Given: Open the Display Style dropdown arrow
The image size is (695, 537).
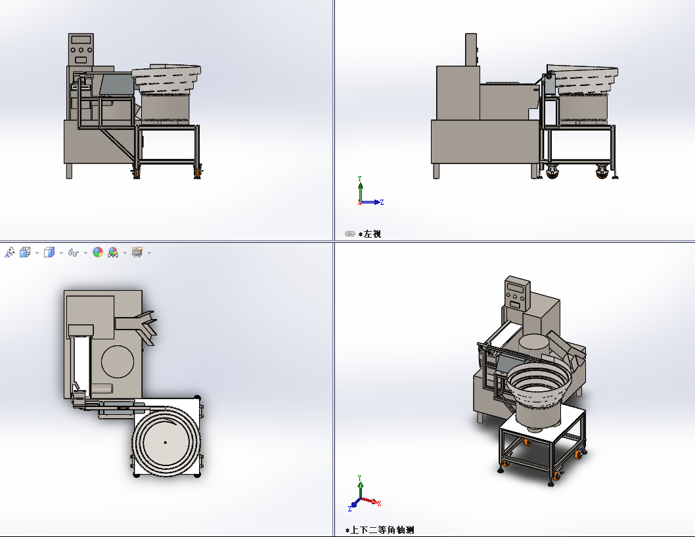Looking at the screenshot, I should click(61, 253).
